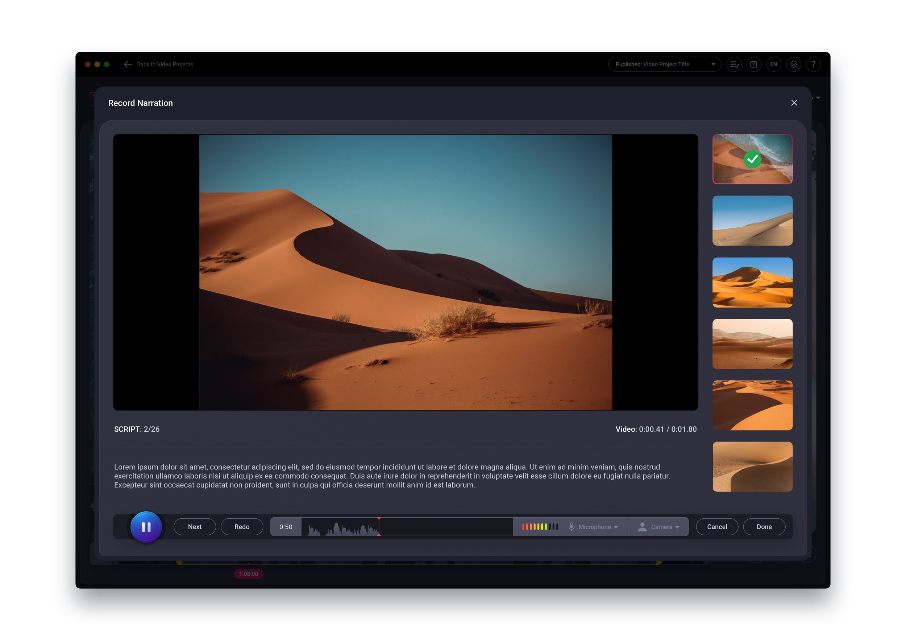906x642 pixels.
Task: Open the script checklist icon top right
Action: click(x=734, y=64)
